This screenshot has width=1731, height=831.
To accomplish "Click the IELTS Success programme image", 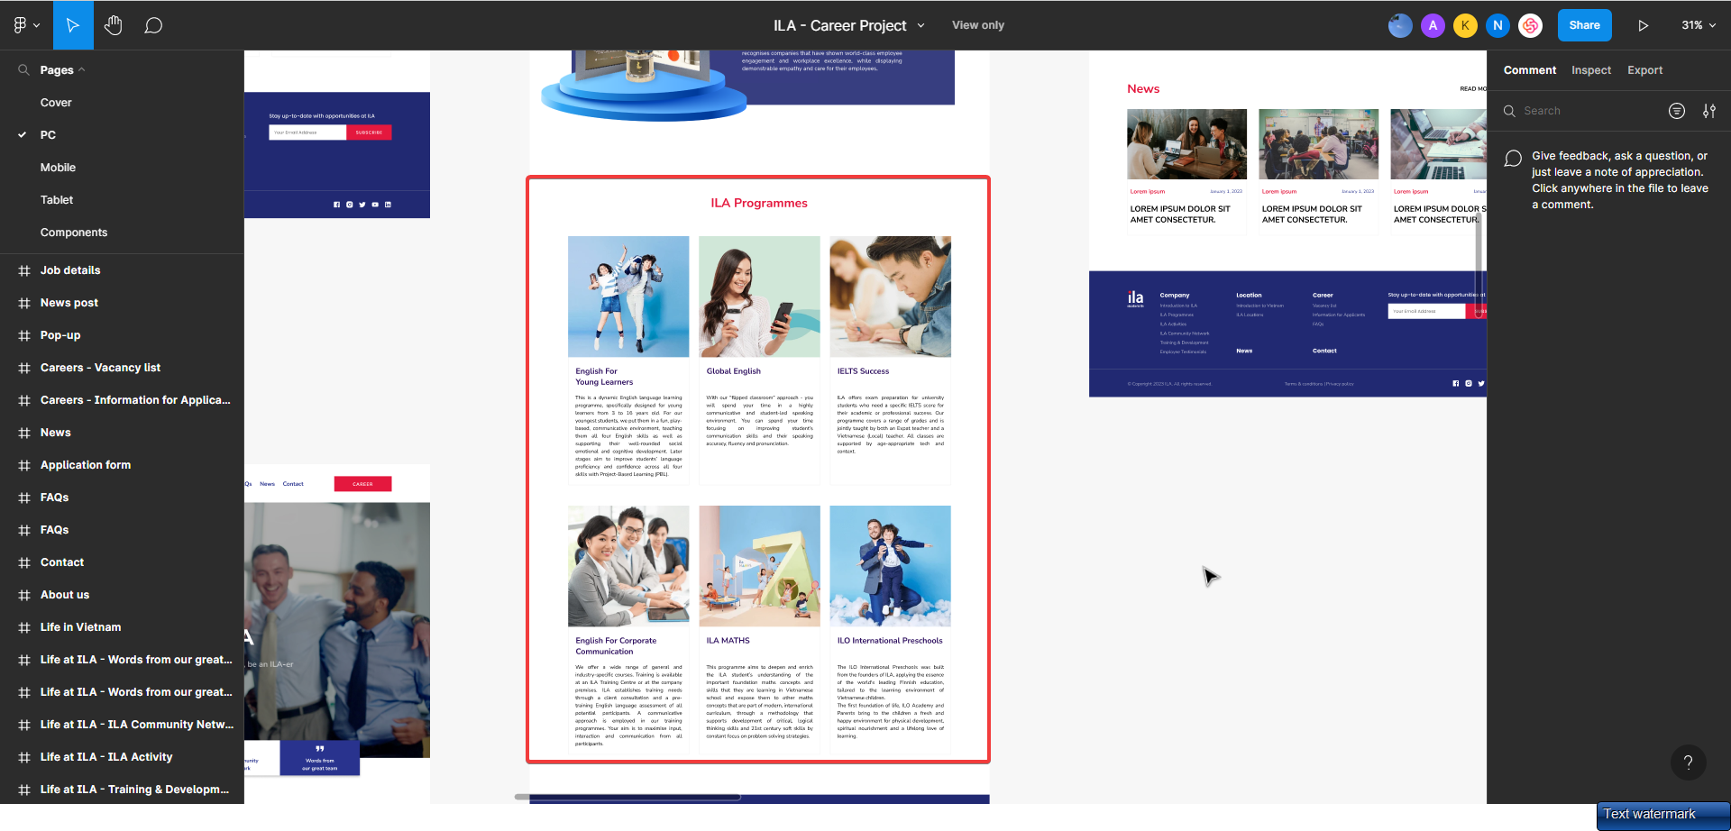I will (890, 297).
